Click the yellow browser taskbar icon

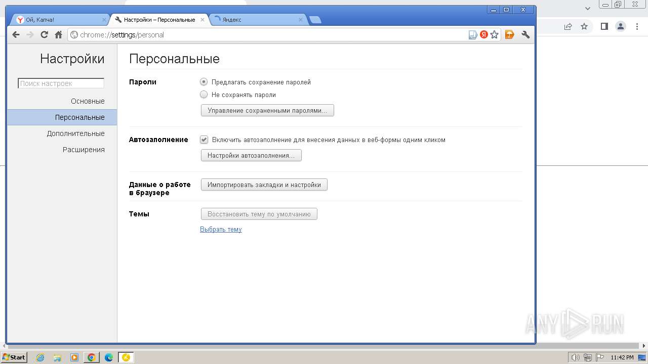pyautogui.click(x=126, y=357)
